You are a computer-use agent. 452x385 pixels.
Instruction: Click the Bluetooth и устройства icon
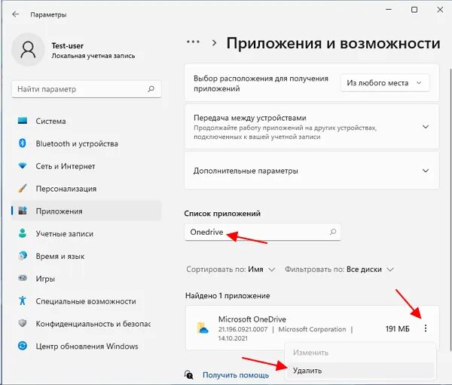(23, 143)
